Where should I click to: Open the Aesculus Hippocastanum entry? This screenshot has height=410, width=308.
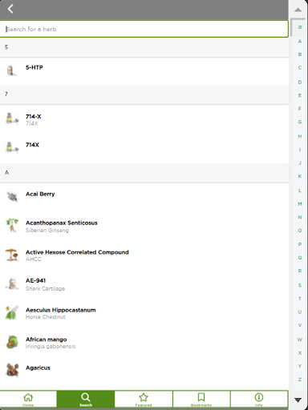point(144,313)
